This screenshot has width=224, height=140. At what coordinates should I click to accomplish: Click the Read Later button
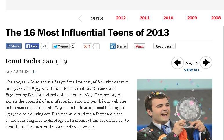point(164,46)
